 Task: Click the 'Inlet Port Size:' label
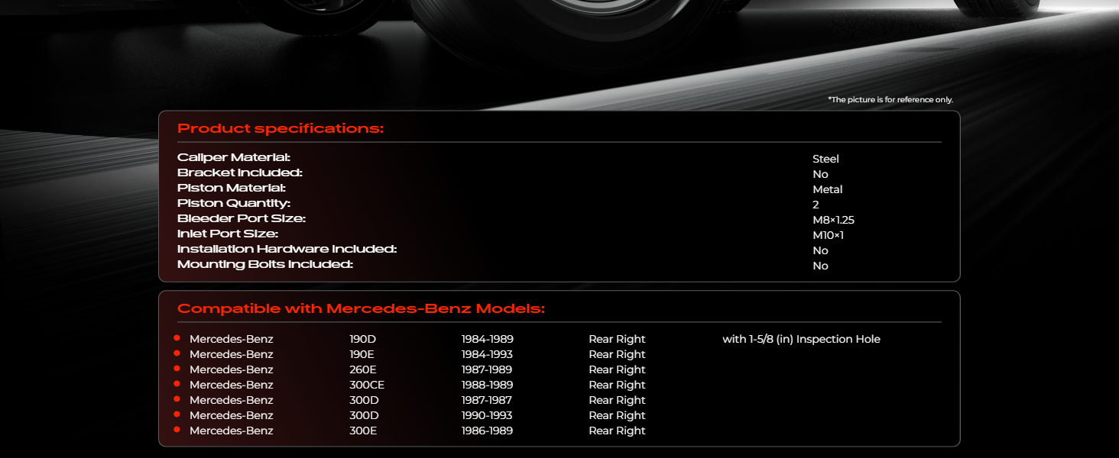(228, 234)
